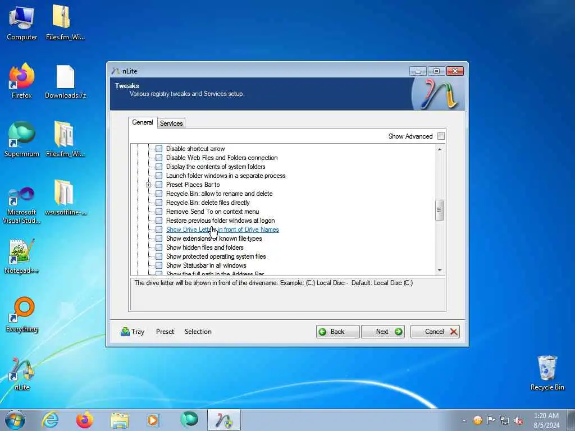
Task: Launch Internet Explorer from the taskbar
Action: (50, 420)
